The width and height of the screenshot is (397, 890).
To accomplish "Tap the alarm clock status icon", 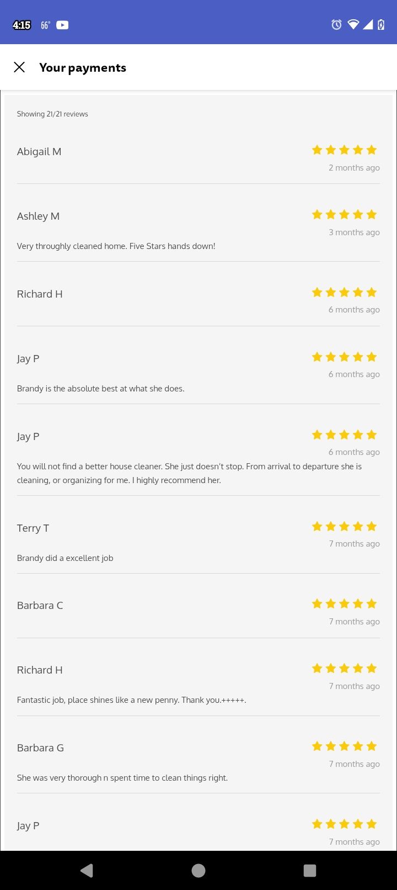I will (x=336, y=24).
